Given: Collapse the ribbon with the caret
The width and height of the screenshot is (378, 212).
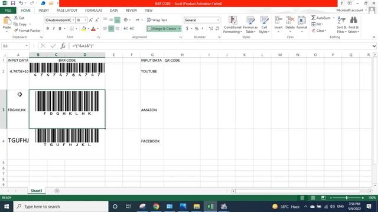Looking at the screenshot, I should click(x=374, y=37).
